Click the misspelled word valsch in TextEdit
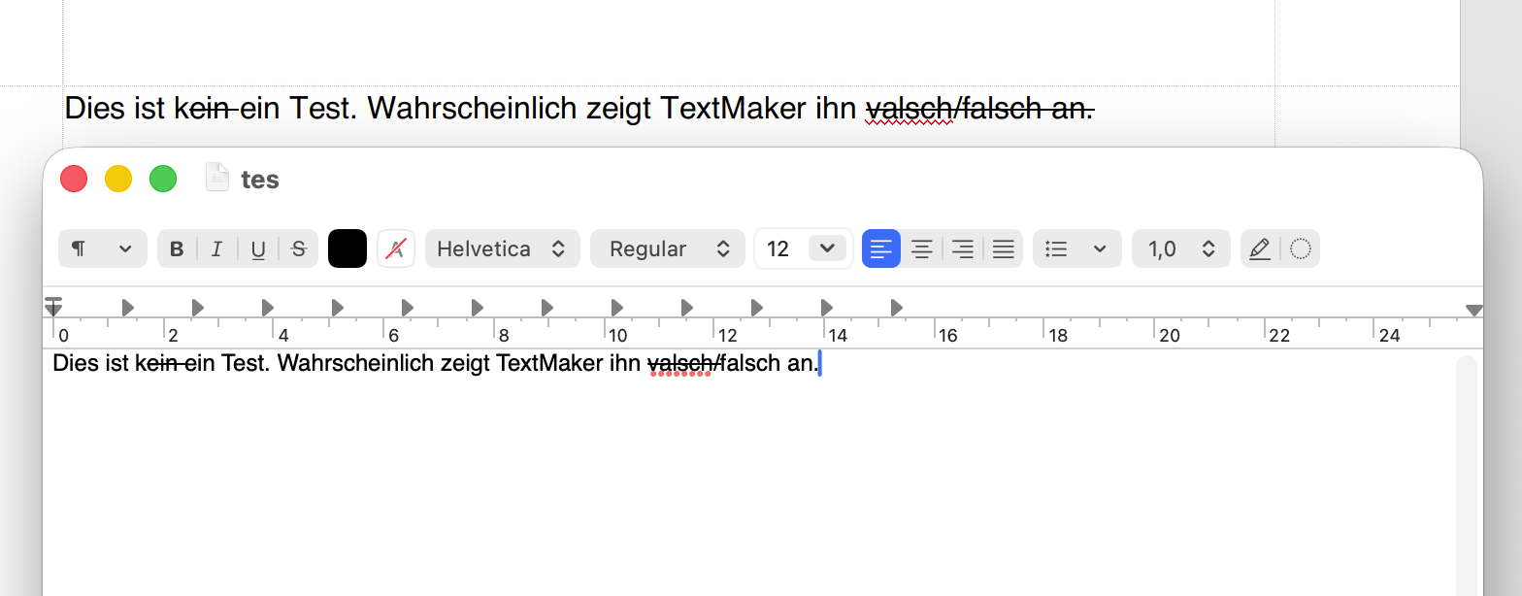This screenshot has width=1522, height=596. [679, 364]
